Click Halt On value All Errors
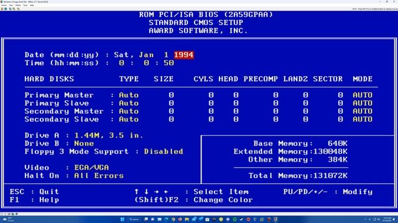Viewport: 398px width, 223px height. pos(99,176)
